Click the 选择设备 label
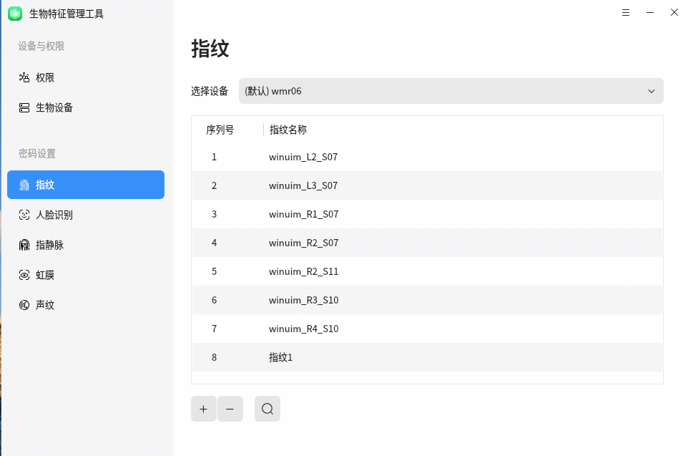The image size is (688, 456). click(210, 92)
